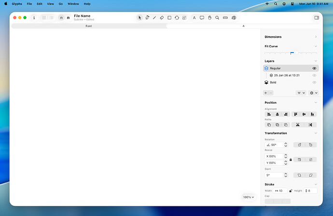Select the Pen draw tool

tap(147, 18)
